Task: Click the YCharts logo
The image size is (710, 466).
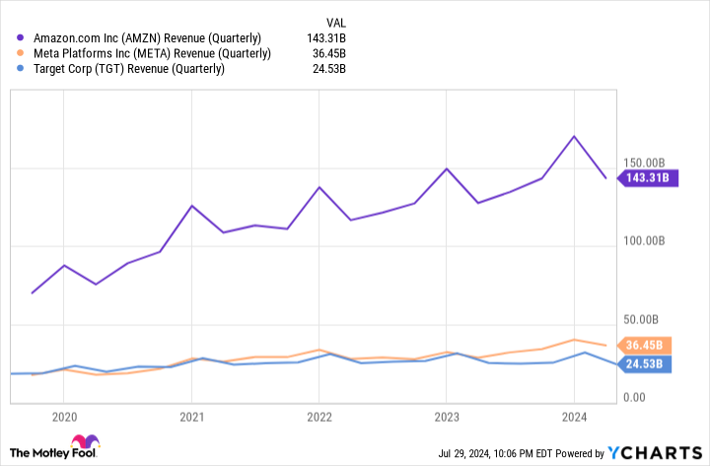Action: tap(655, 453)
